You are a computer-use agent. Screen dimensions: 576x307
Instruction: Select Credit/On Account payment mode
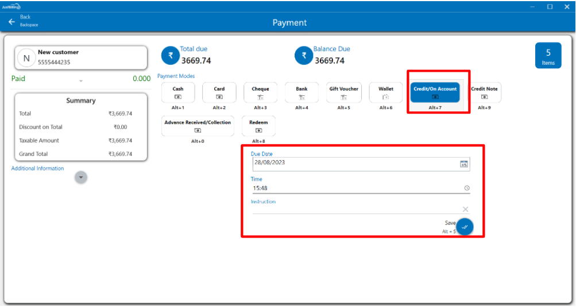tap(435, 92)
